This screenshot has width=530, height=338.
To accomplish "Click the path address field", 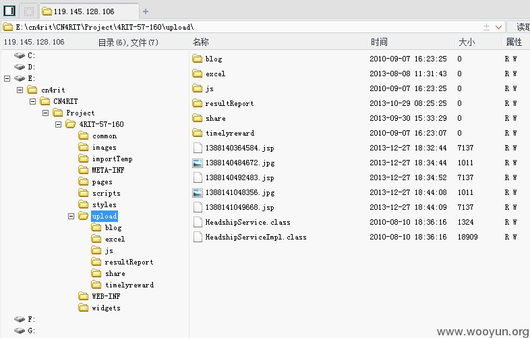I will pos(253,27).
